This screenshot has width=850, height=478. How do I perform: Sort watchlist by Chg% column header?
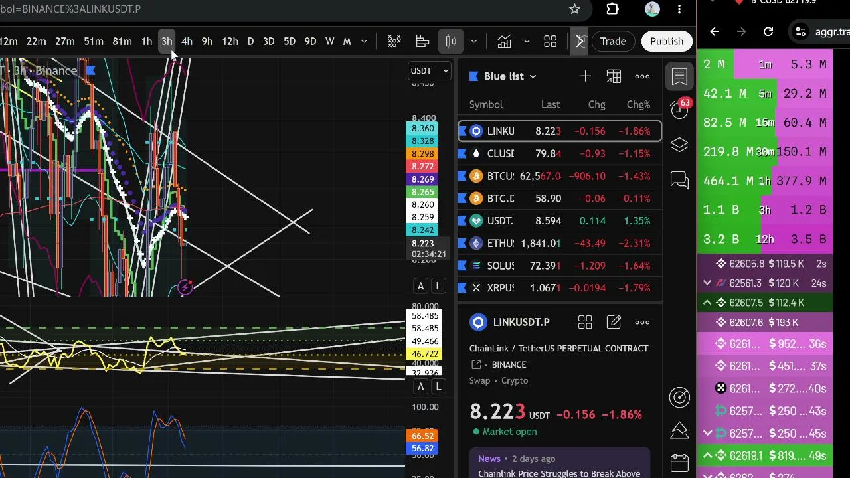[x=638, y=104]
